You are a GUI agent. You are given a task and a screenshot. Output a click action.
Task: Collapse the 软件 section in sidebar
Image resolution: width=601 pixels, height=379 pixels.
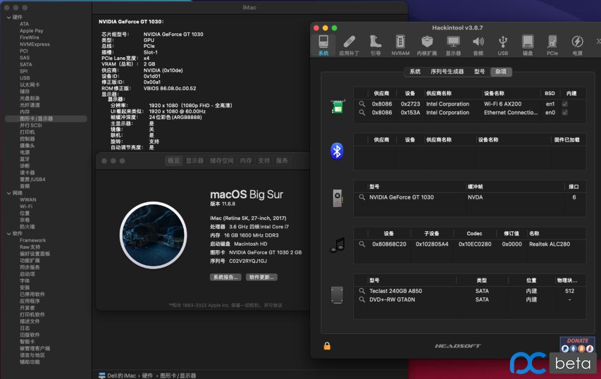8,233
